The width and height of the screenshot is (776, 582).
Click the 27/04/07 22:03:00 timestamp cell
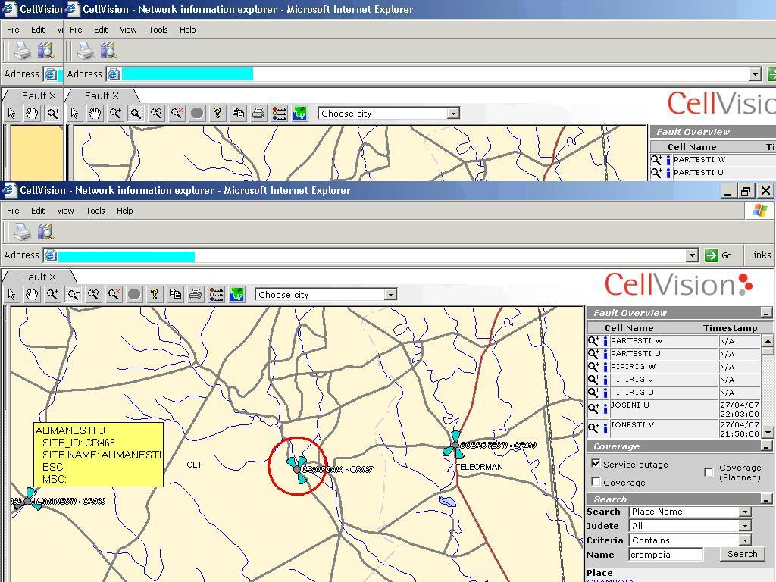tap(740, 409)
